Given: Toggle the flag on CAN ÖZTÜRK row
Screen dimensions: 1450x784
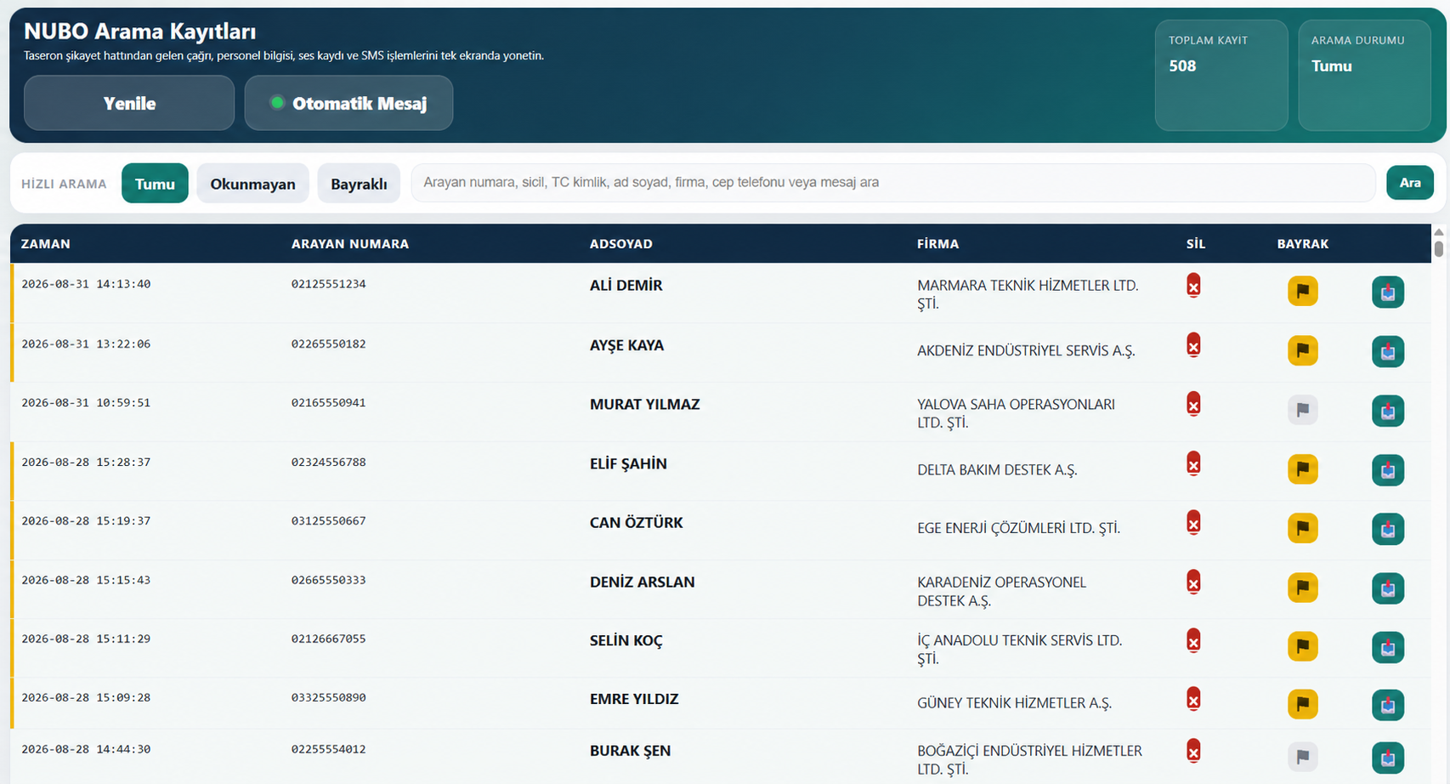Looking at the screenshot, I should tap(1303, 528).
